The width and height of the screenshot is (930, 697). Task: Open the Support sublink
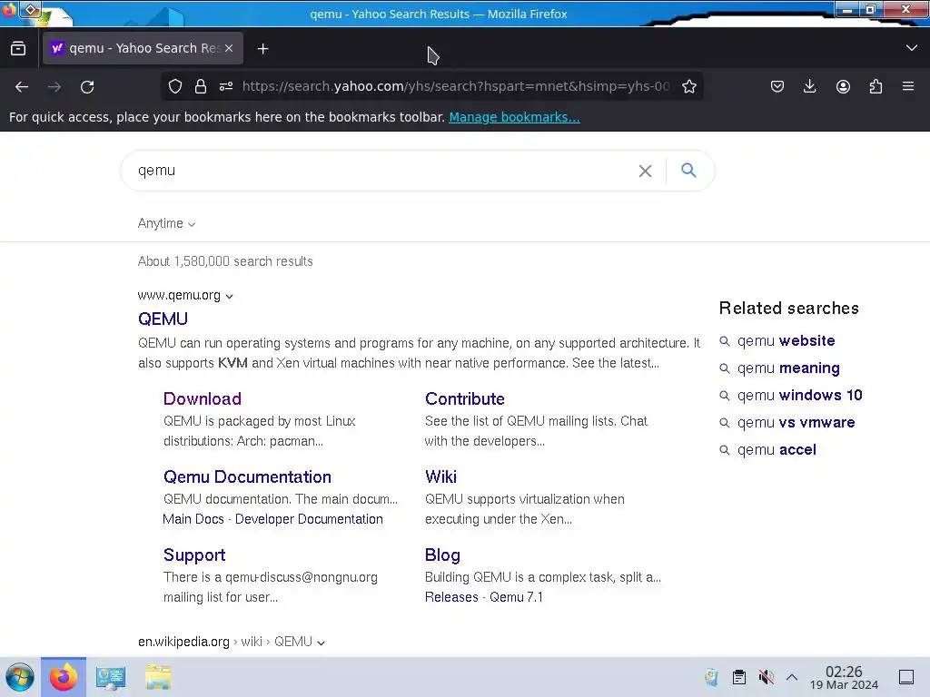tap(194, 555)
